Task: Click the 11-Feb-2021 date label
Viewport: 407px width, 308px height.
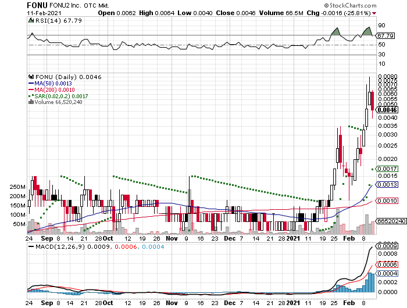Action: tap(44, 13)
